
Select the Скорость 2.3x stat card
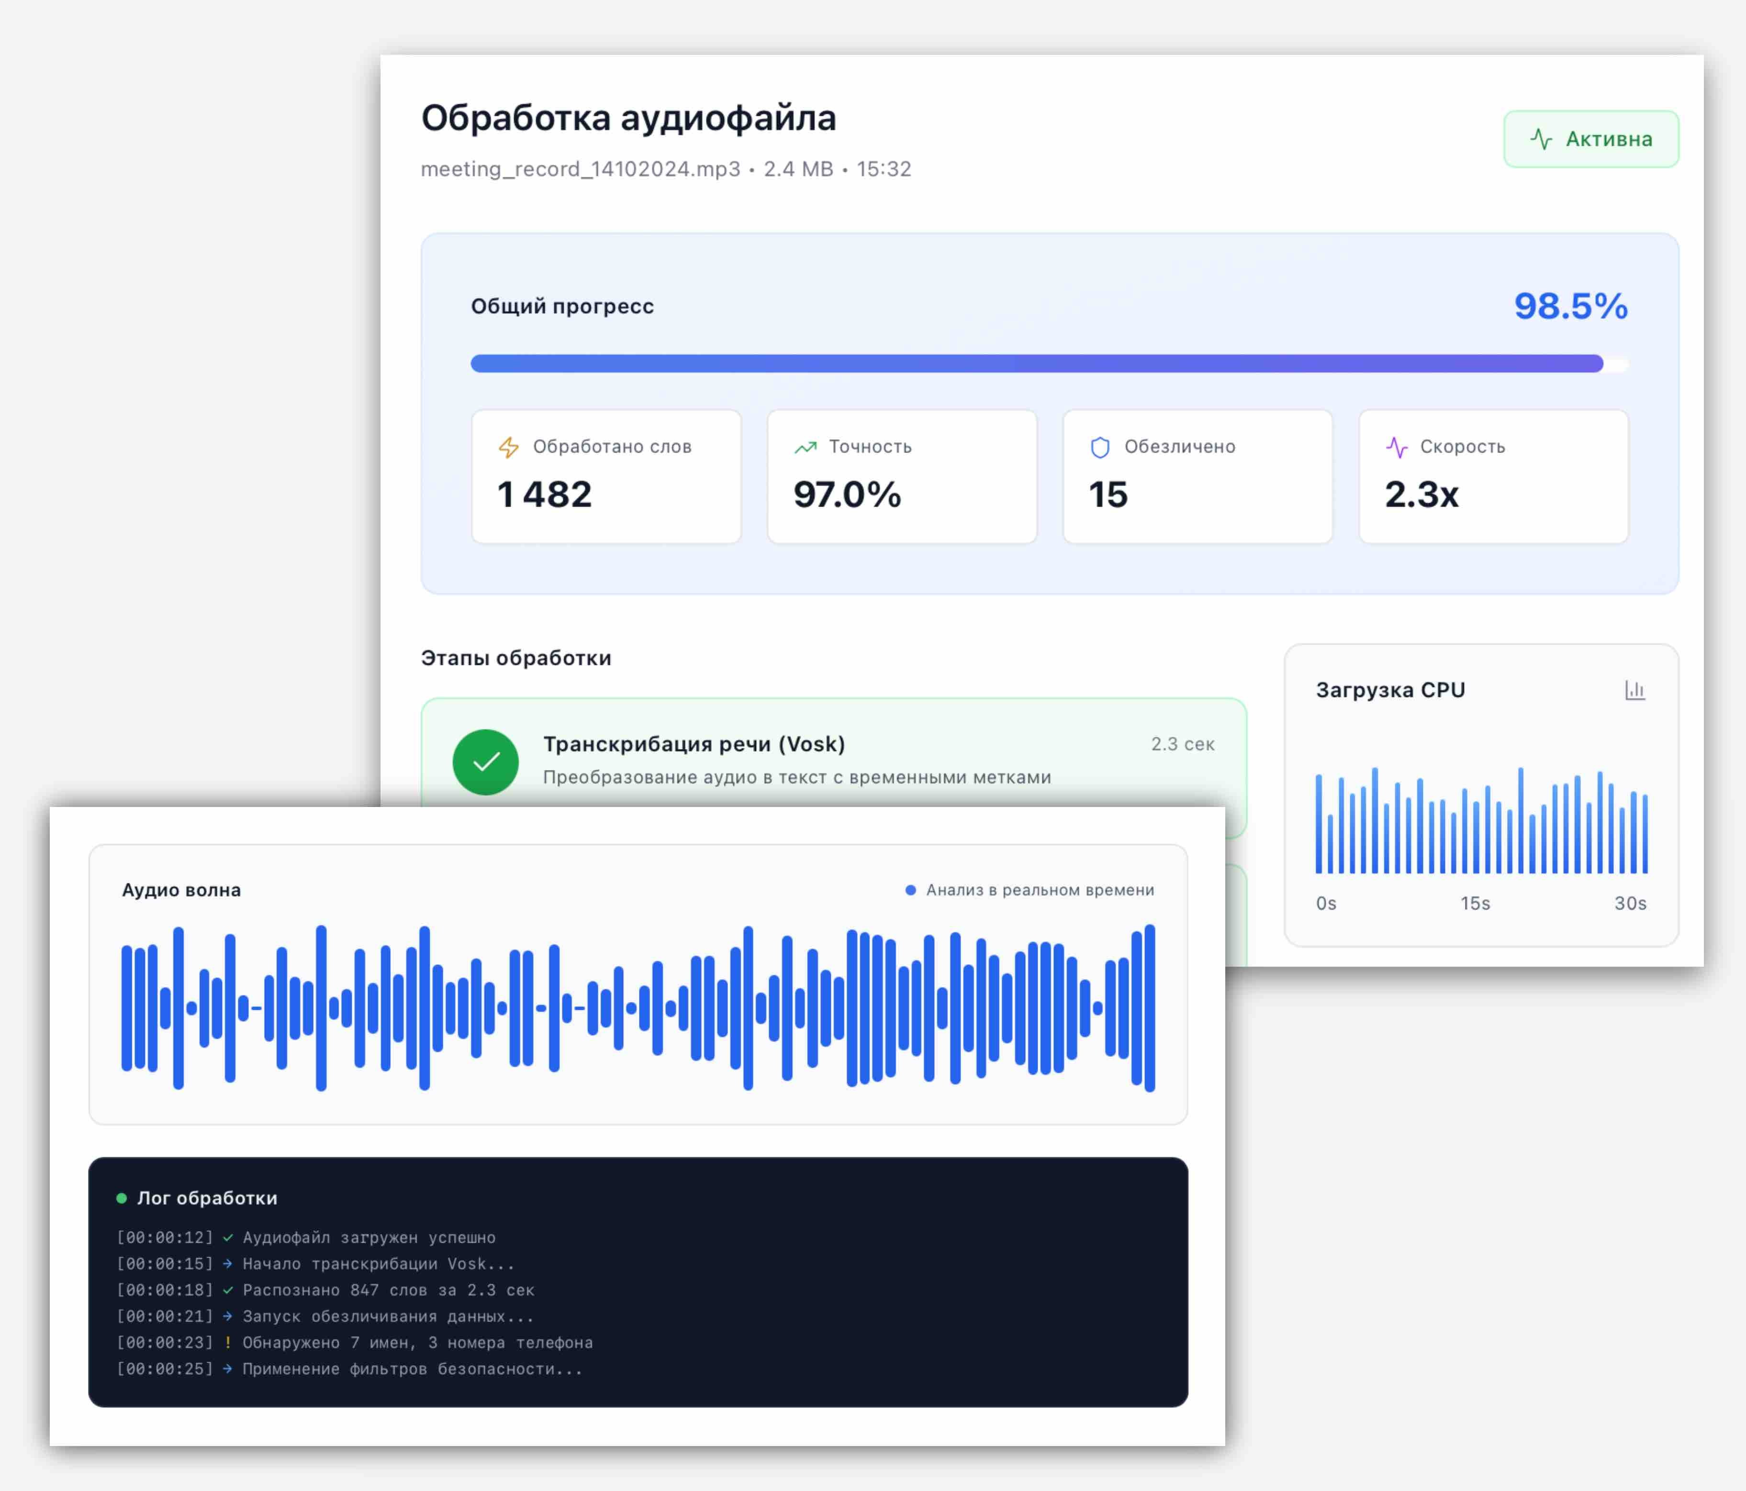click(1493, 477)
